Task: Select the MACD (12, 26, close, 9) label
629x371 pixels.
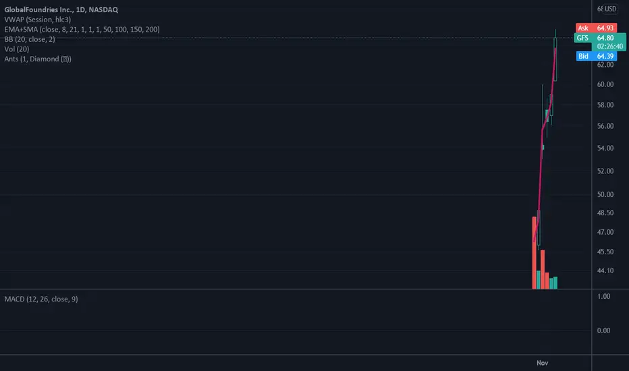Action: [x=41, y=299]
